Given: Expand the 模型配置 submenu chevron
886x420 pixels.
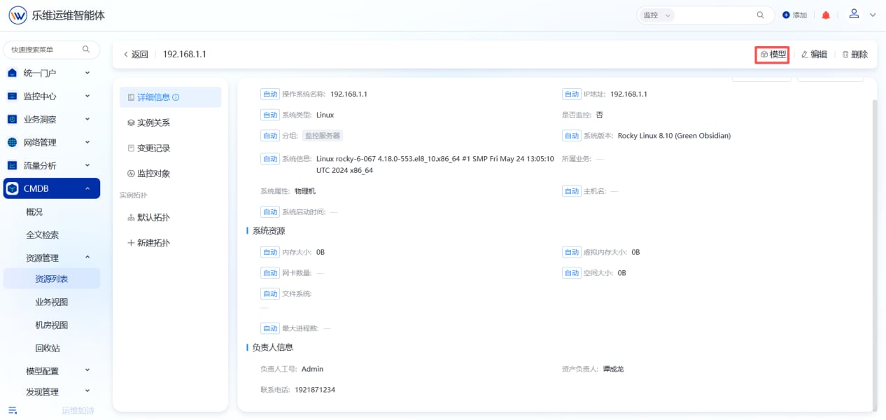Looking at the screenshot, I should pyautogui.click(x=87, y=370).
